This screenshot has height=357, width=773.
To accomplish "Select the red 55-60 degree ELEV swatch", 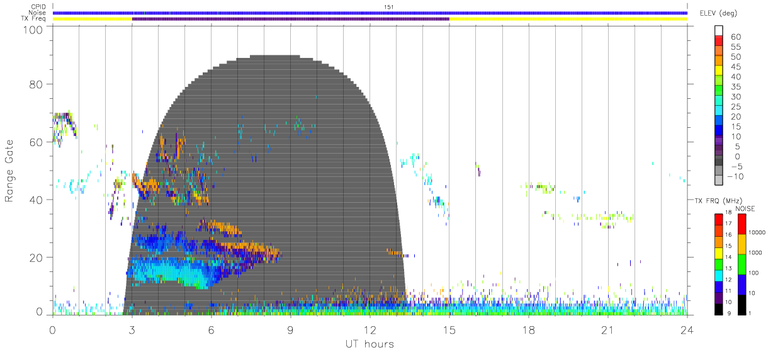I will pyautogui.click(x=719, y=41).
